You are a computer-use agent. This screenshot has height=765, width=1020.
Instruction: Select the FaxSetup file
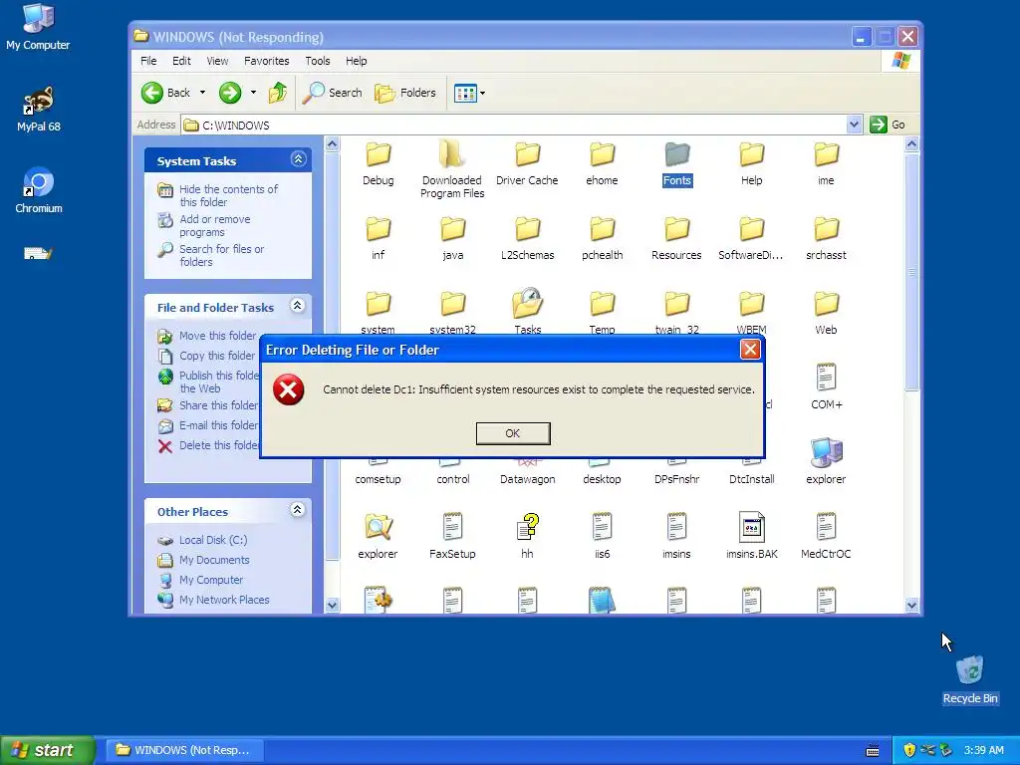(x=453, y=536)
